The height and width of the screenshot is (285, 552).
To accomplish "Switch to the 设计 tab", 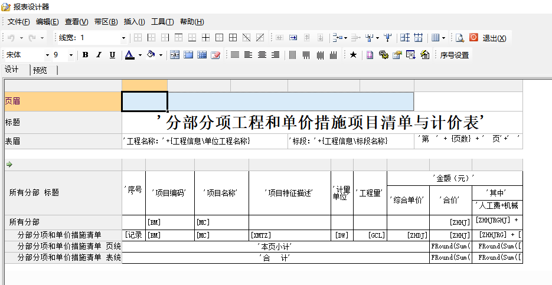I will tap(15, 70).
